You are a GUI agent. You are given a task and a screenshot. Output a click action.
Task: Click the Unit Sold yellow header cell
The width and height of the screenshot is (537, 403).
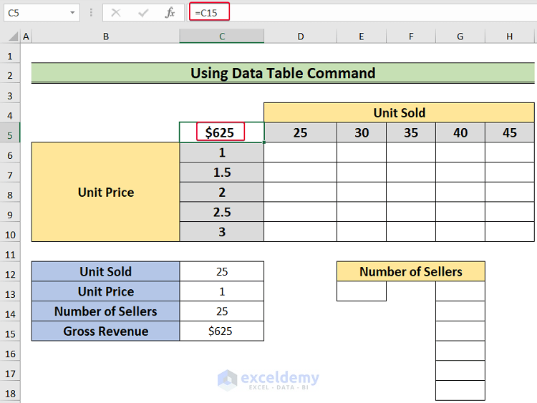(399, 112)
